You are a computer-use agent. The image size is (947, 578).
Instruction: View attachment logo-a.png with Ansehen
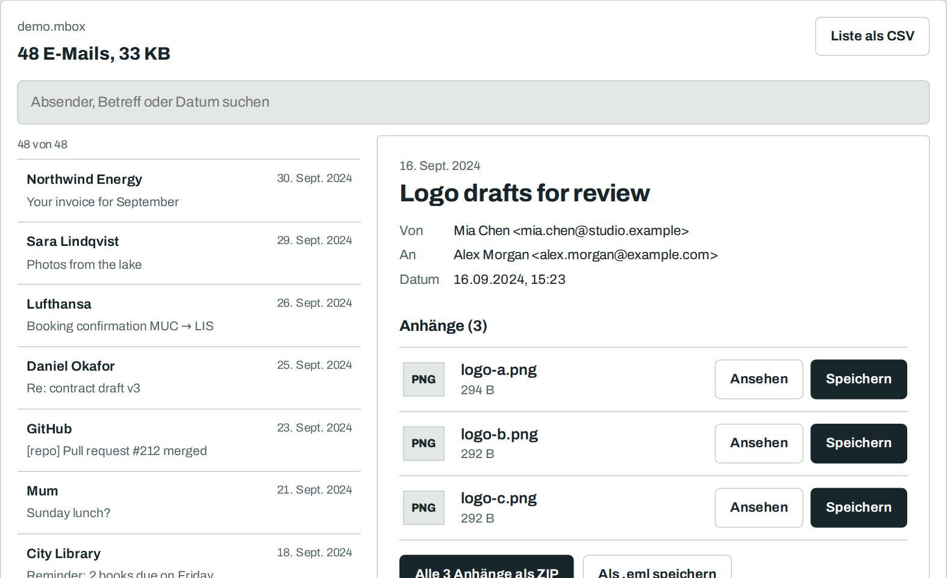tap(759, 379)
